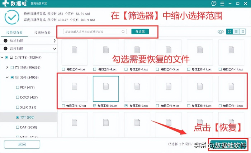This screenshot has height=153, width=251.
Task: Check the 每日工作-19.txt checkbox
Action: 220,105
